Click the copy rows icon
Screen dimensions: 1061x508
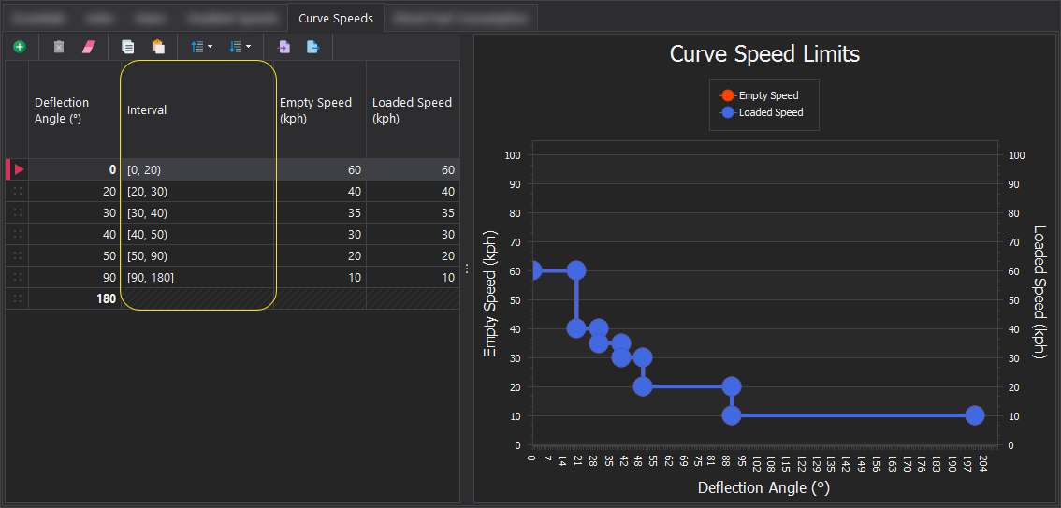(128, 46)
